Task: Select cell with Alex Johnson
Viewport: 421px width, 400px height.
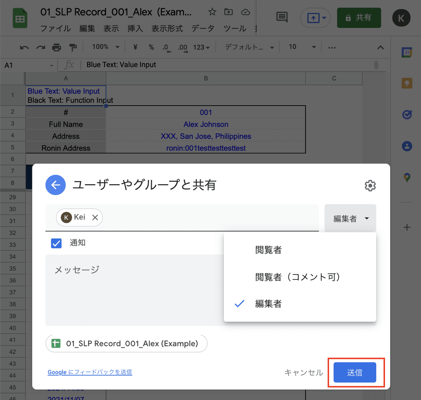Action: tap(206, 124)
